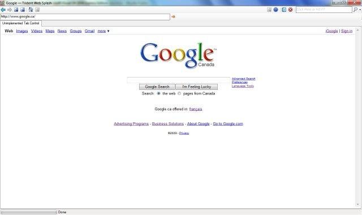
Task: Open the Advertising Programs link
Action: pos(131,124)
